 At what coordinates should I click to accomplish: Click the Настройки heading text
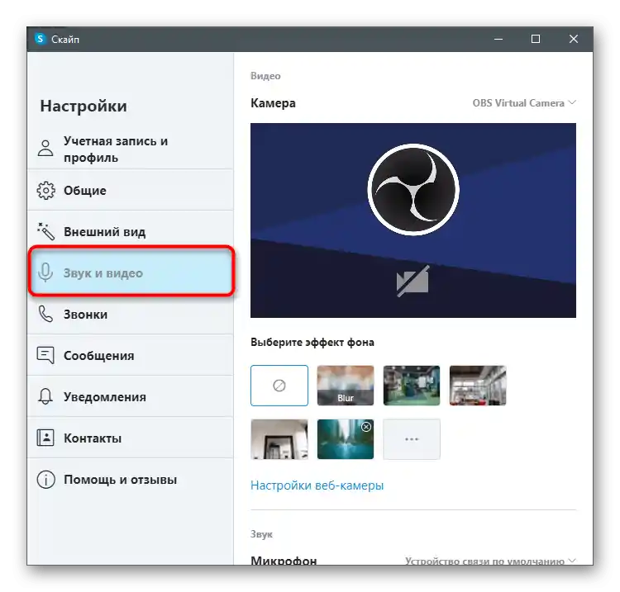(83, 106)
